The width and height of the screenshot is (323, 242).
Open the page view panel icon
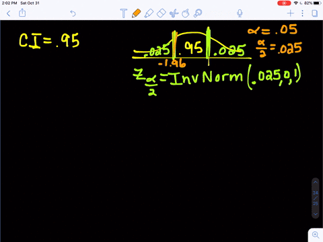click(315, 13)
